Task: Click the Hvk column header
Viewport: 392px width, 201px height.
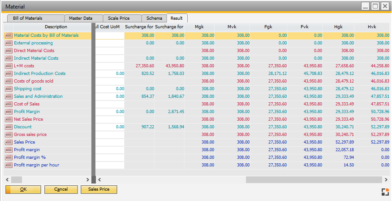Action: (x=372, y=27)
